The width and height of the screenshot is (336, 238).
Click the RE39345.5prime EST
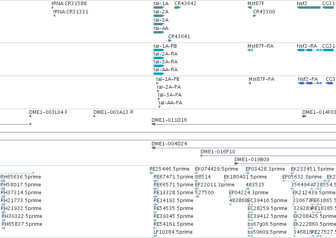pyautogui.click(x=155, y=221)
